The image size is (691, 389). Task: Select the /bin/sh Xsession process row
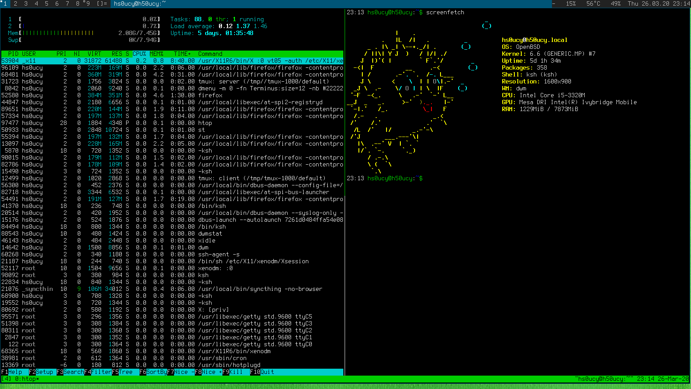[172, 261]
